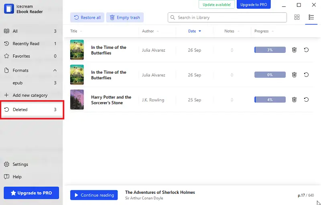Open the Deleted label in sidebar
The image size is (321, 205).
[x=20, y=109]
